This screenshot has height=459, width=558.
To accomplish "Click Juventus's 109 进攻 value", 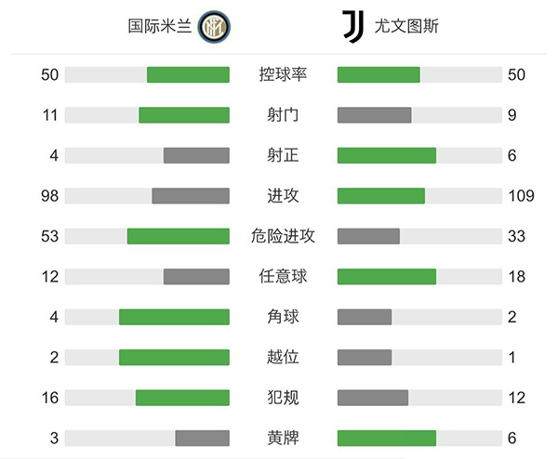I will (x=512, y=196).
